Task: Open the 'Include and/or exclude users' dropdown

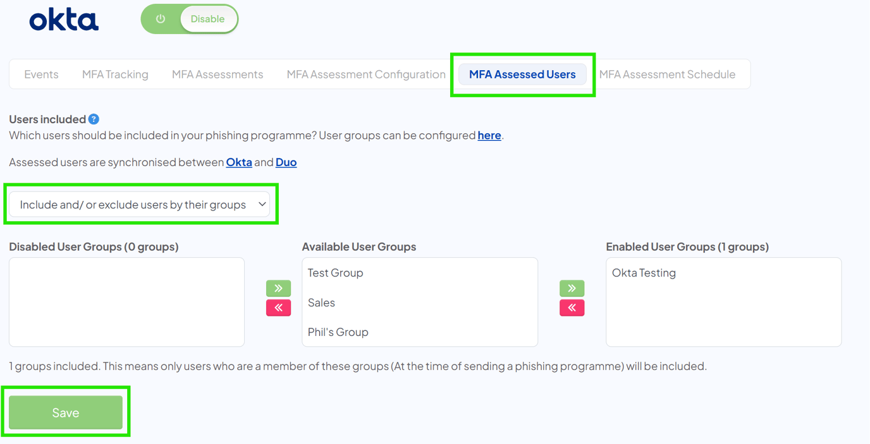Action: (x=140, y=204)
